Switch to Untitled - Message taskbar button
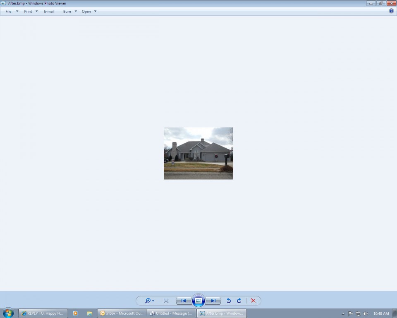Screen dimensions: 397x318 pyautogui.click(x=171, y=313)
